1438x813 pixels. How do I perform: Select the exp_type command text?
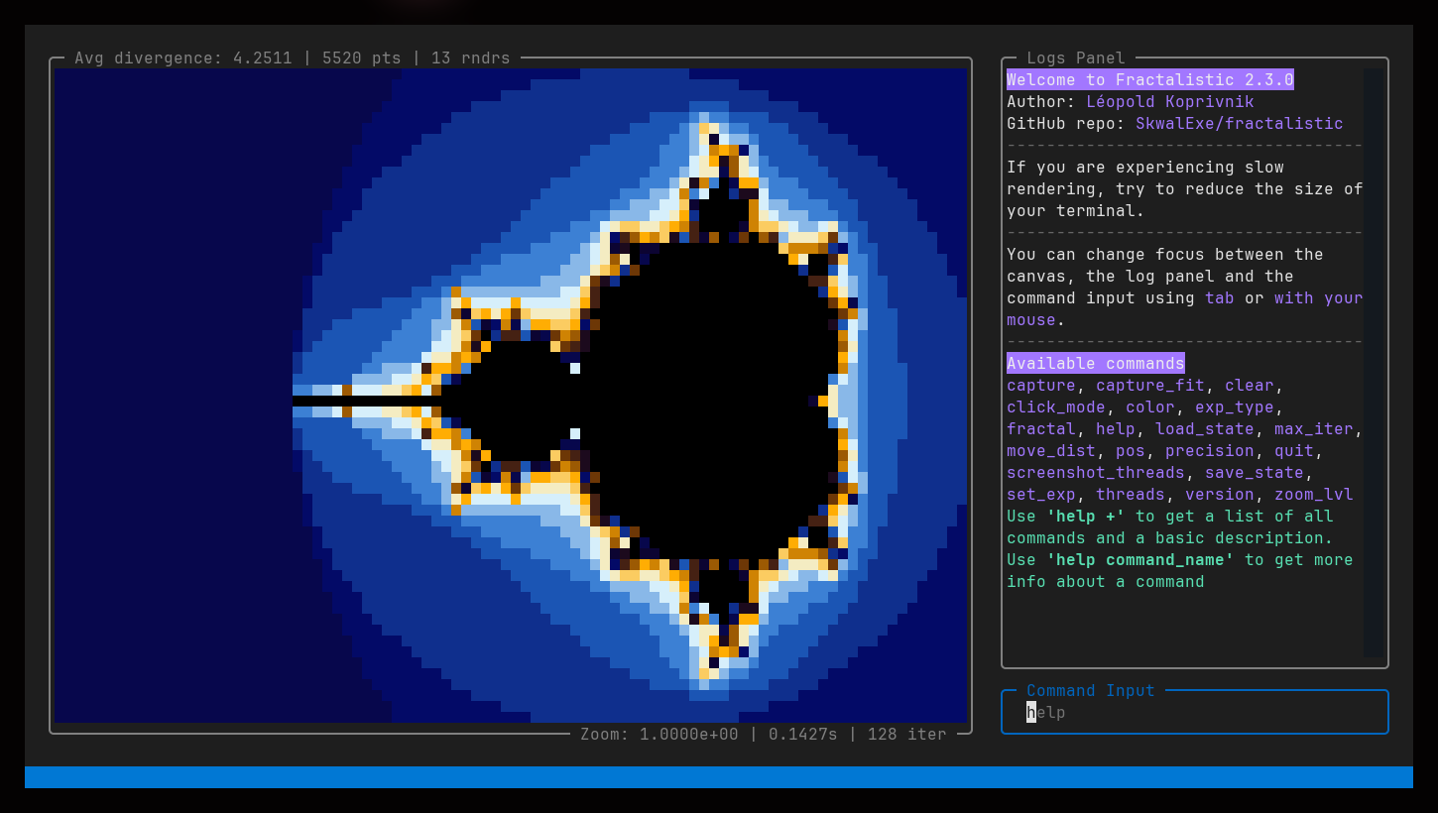(x=1234, y=406)
